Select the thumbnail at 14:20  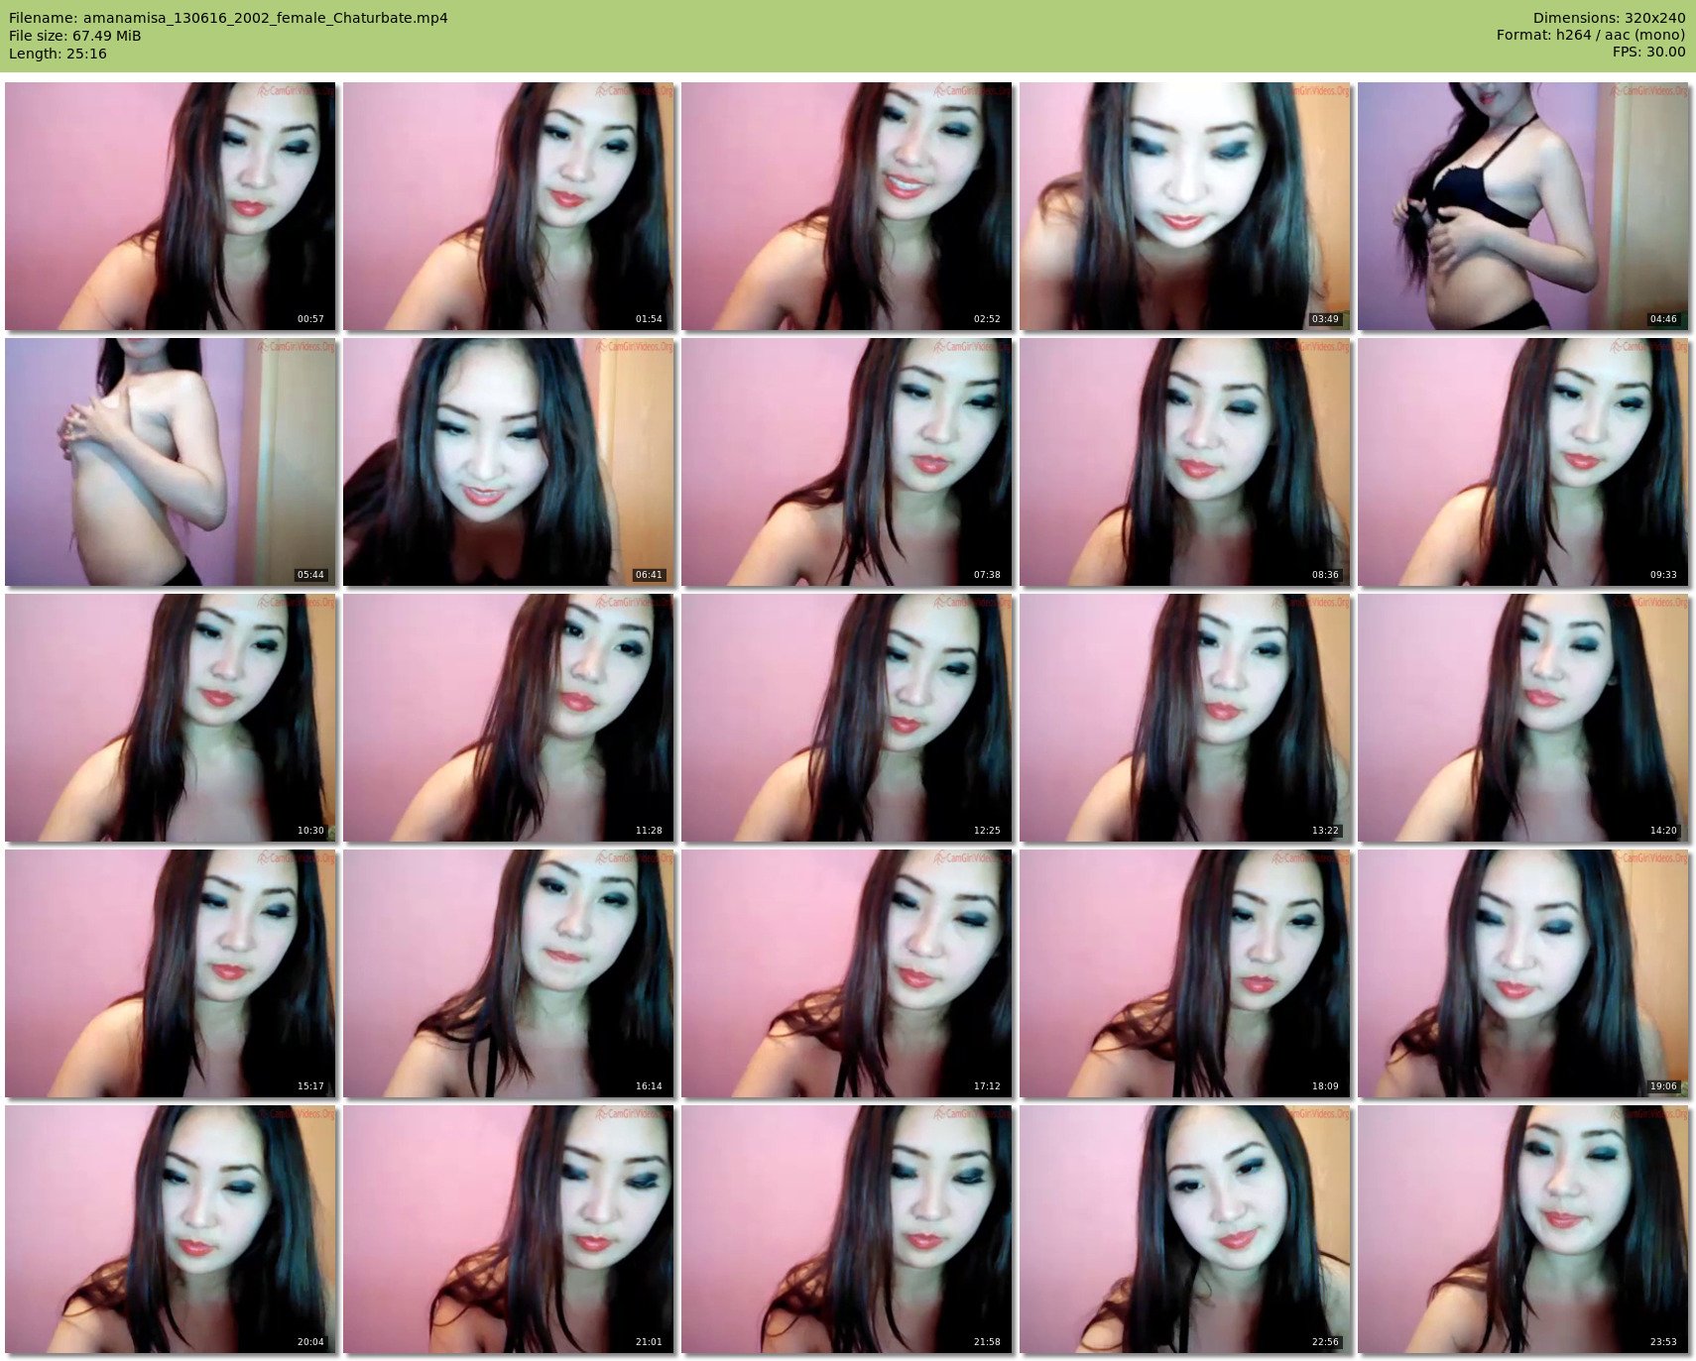1522,717
